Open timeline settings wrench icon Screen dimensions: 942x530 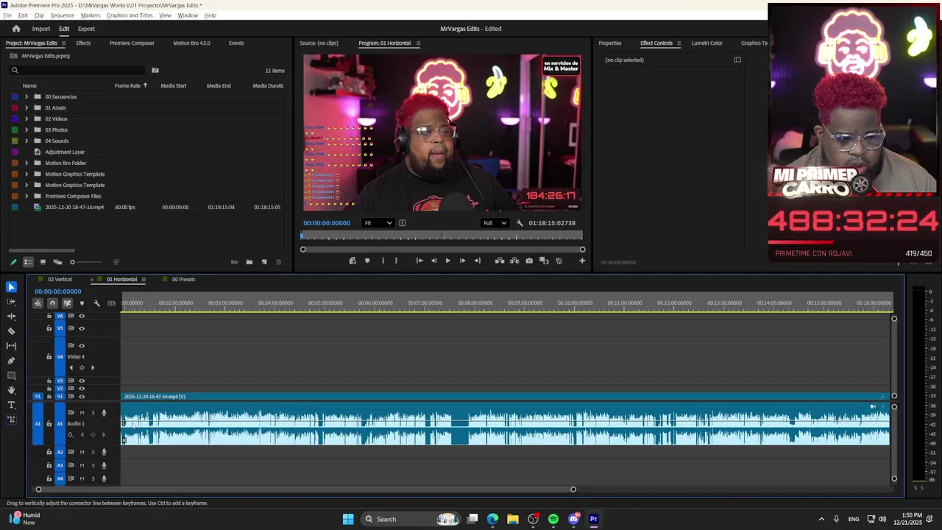tap(96, 303)
